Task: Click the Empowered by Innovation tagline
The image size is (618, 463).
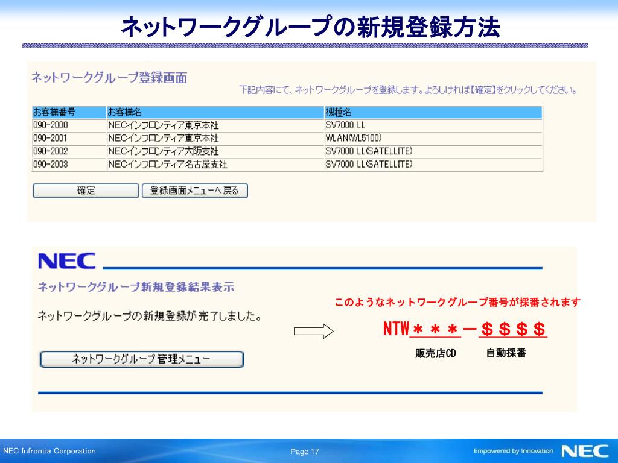Action: pyautogui.click(x=514, y=451)
